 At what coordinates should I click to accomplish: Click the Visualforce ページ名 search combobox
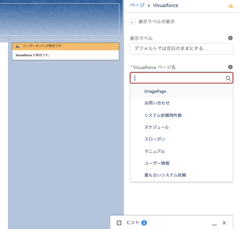[x=181, y=78]
